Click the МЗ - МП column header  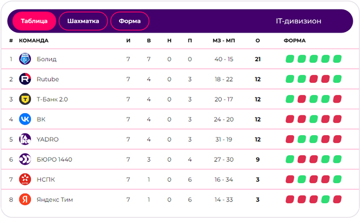pyautogui.click(x=223, y=41)
